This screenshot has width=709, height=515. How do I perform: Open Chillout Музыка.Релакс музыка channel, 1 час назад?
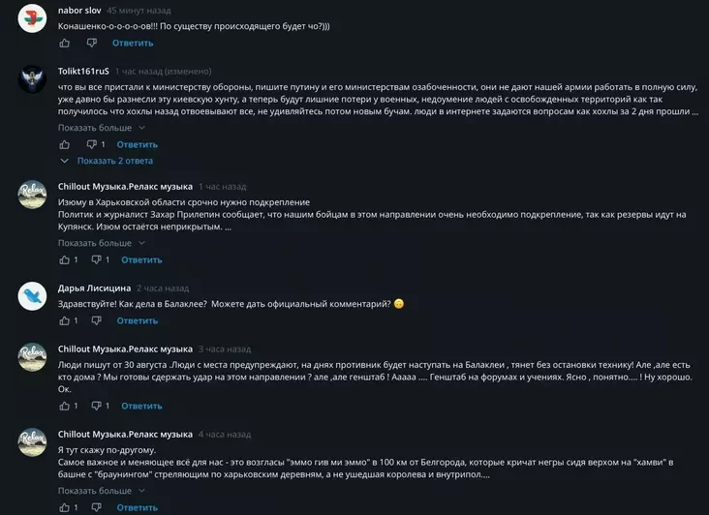125,186
